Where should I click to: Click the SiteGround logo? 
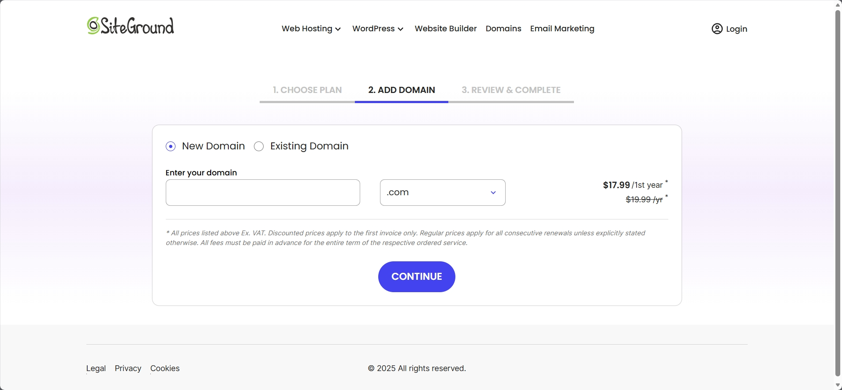pyautogui.click(x=130, y=26)
